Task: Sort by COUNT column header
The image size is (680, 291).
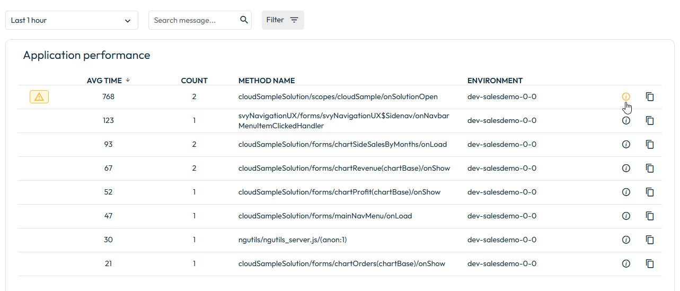Action: click(194, 81)
